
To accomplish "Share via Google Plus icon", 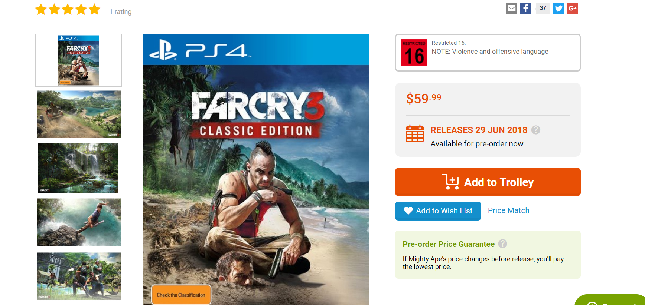I will tap(572, 8).
